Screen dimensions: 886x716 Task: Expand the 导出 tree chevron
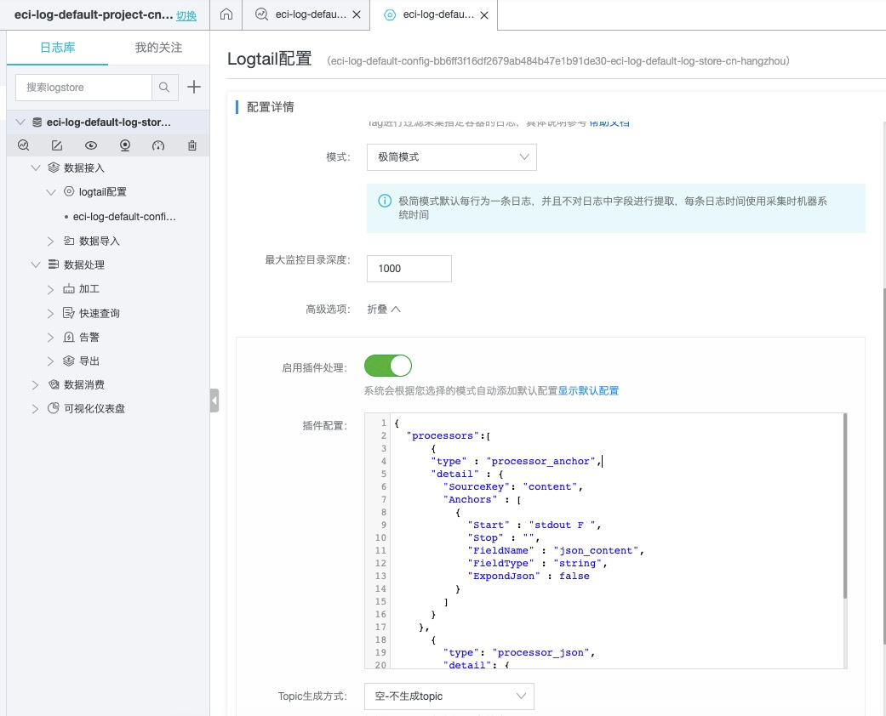51,361
